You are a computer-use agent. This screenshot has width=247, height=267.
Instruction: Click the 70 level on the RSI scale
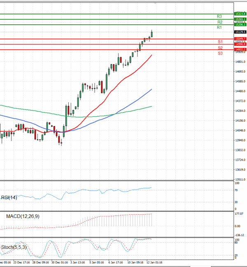tap(236, 190)
